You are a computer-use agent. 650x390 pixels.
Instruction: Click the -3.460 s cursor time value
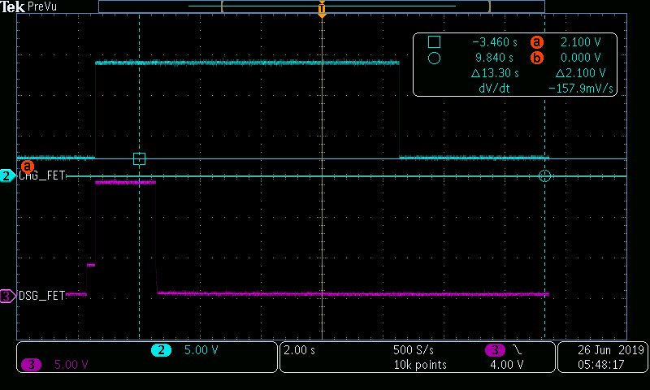[495, 42]
